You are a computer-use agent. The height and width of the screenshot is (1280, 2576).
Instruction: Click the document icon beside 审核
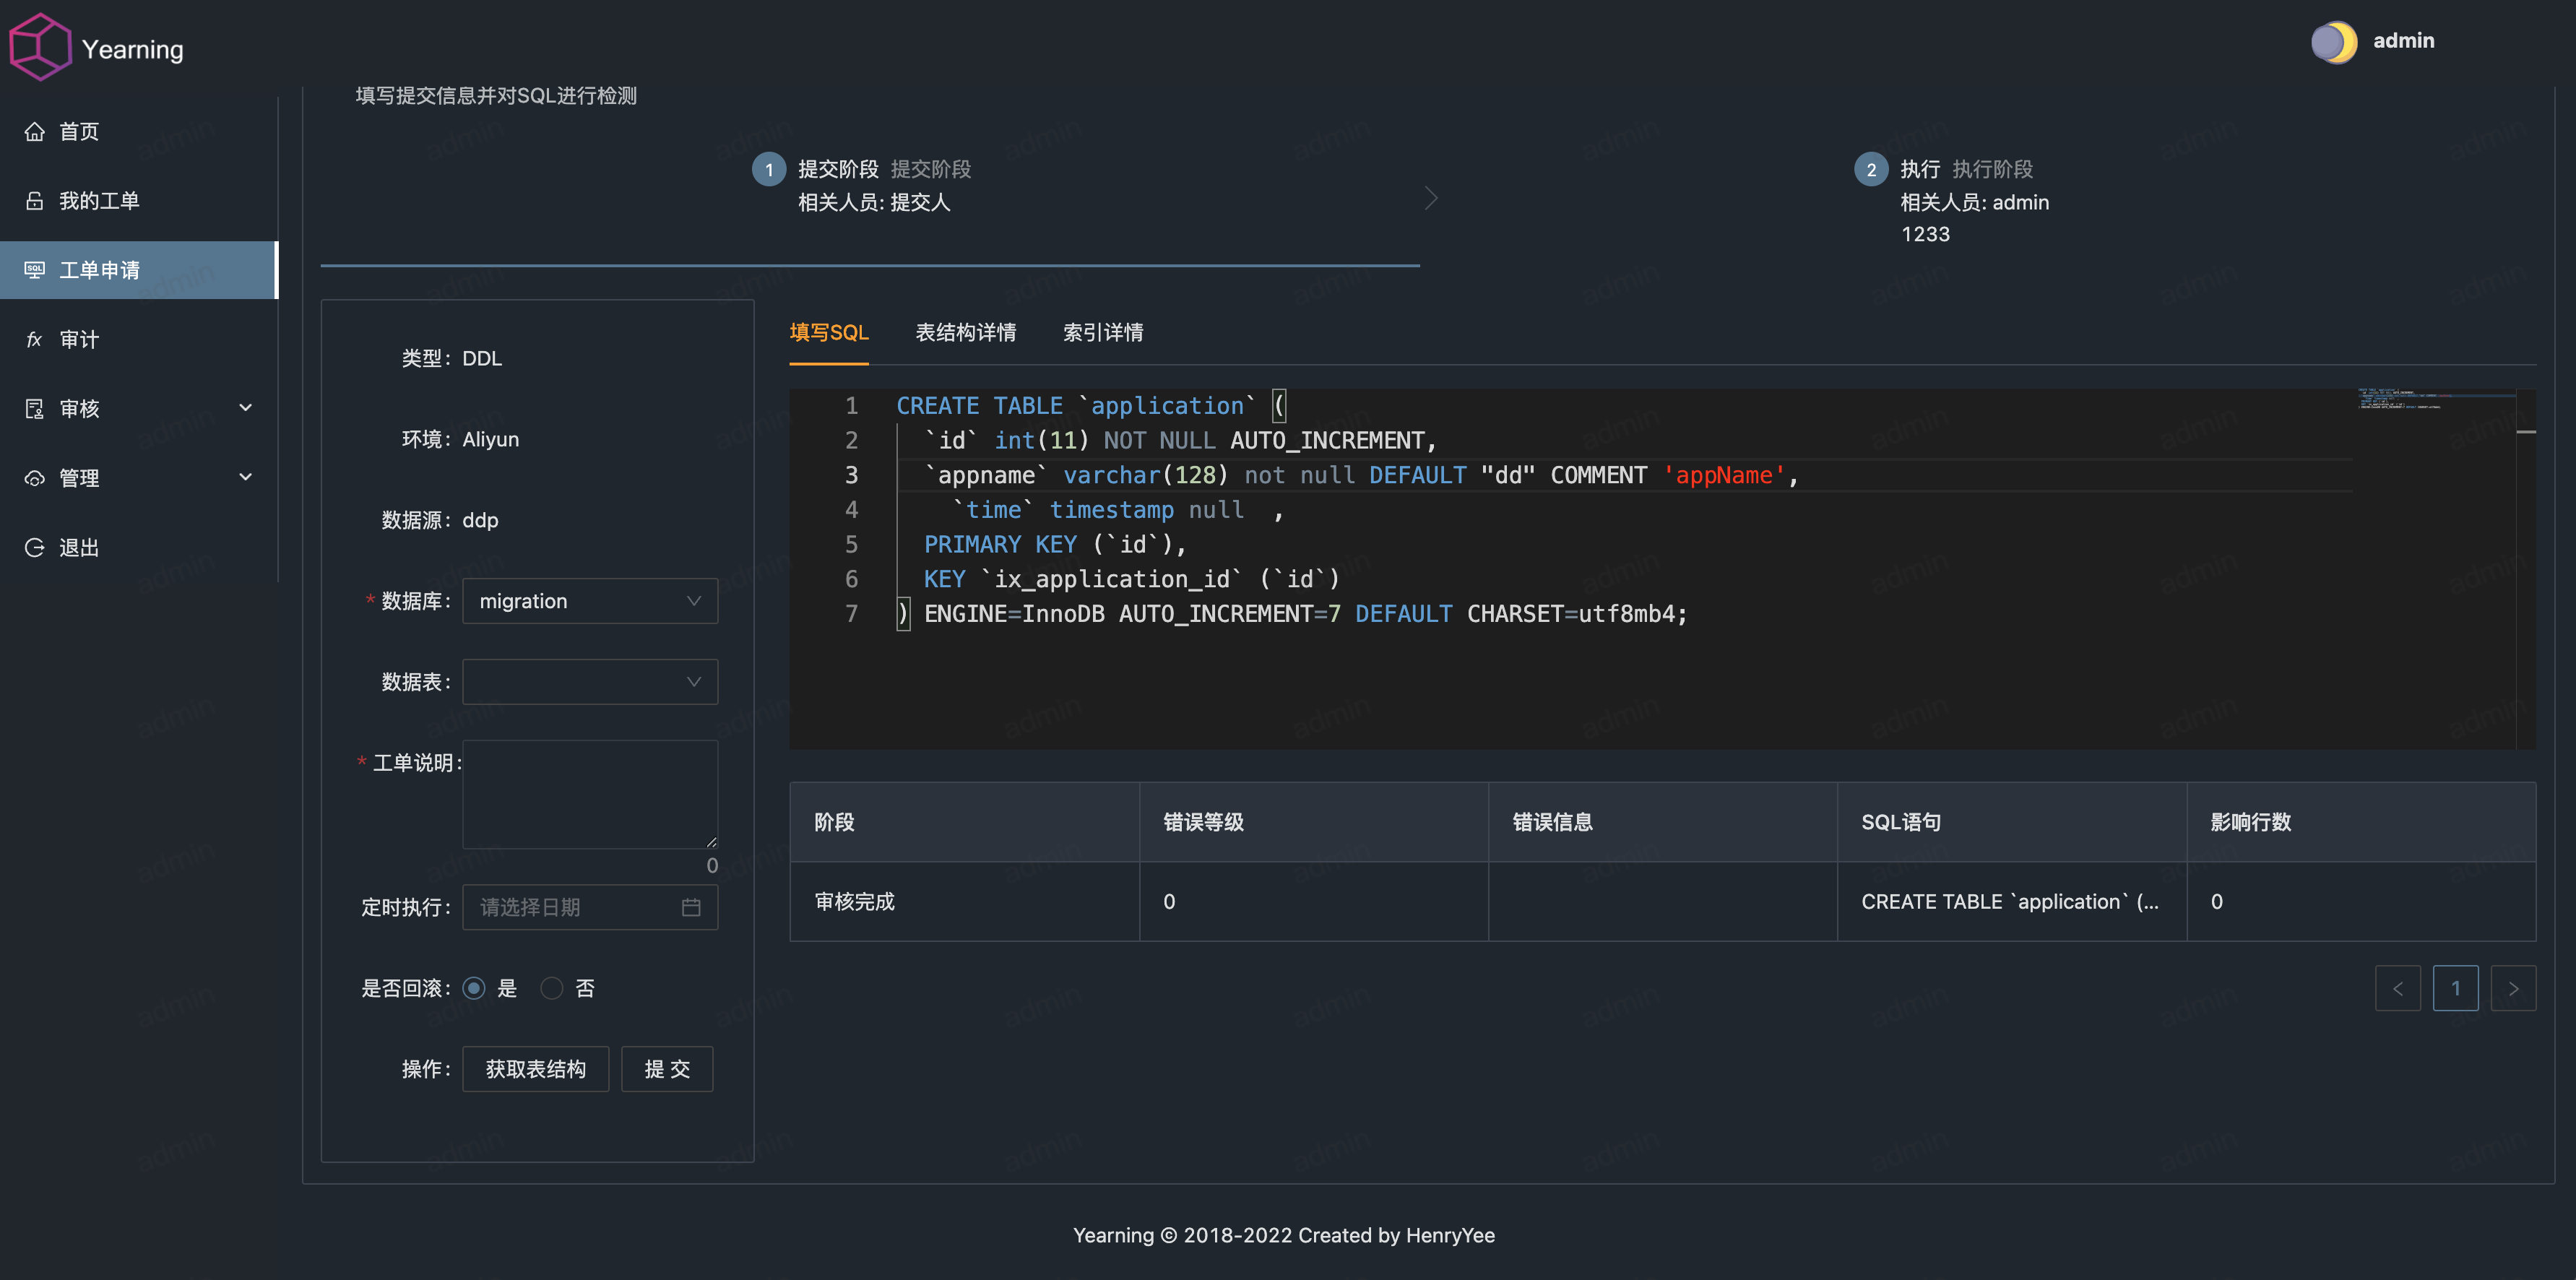tap(35, 409)
